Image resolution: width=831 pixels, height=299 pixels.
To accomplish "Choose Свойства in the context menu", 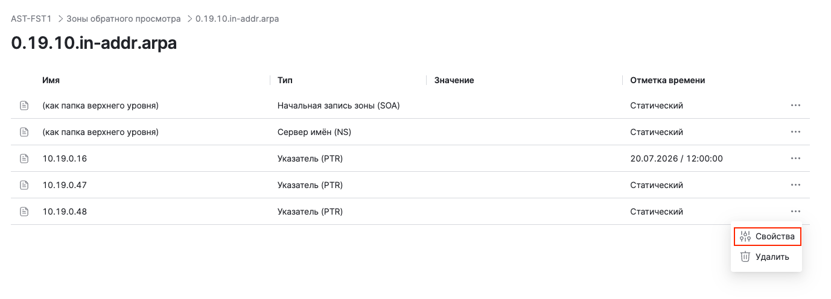I will (768, 236).
